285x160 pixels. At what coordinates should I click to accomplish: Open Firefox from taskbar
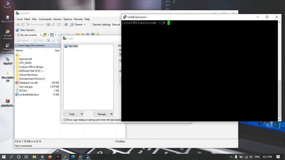50,157
